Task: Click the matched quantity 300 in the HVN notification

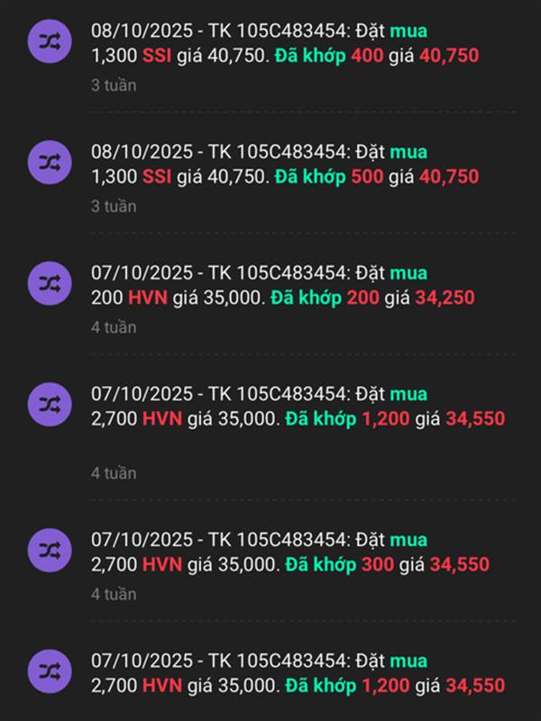Action: coord(377,565)
